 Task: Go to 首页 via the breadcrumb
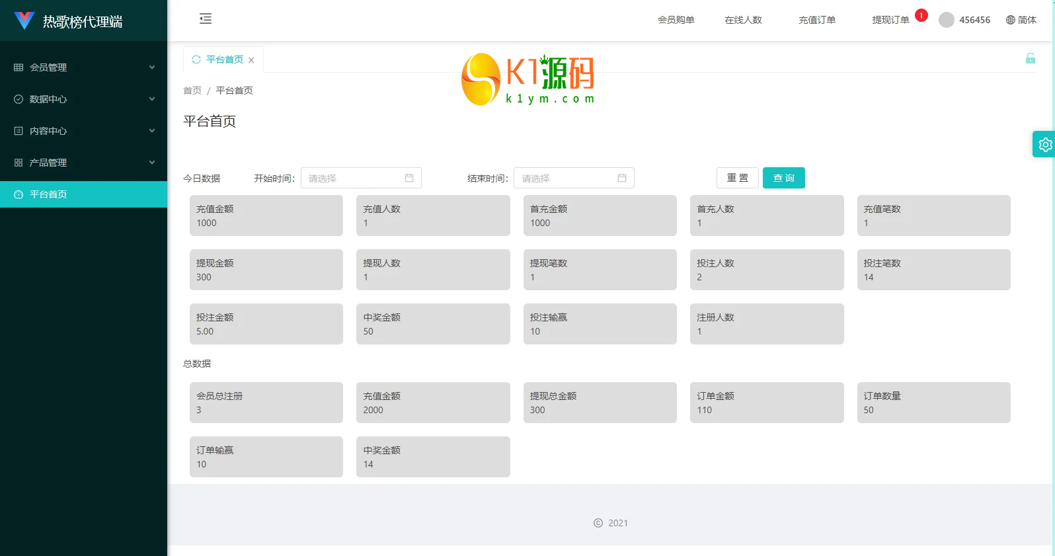tap(192, 91)
